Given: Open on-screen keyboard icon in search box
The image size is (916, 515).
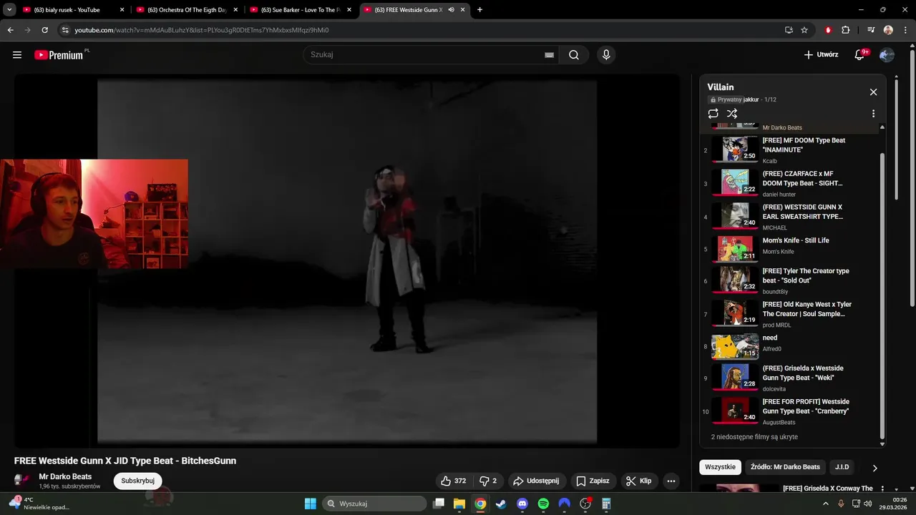Looking at the screenshot, I should pos(549,55).
